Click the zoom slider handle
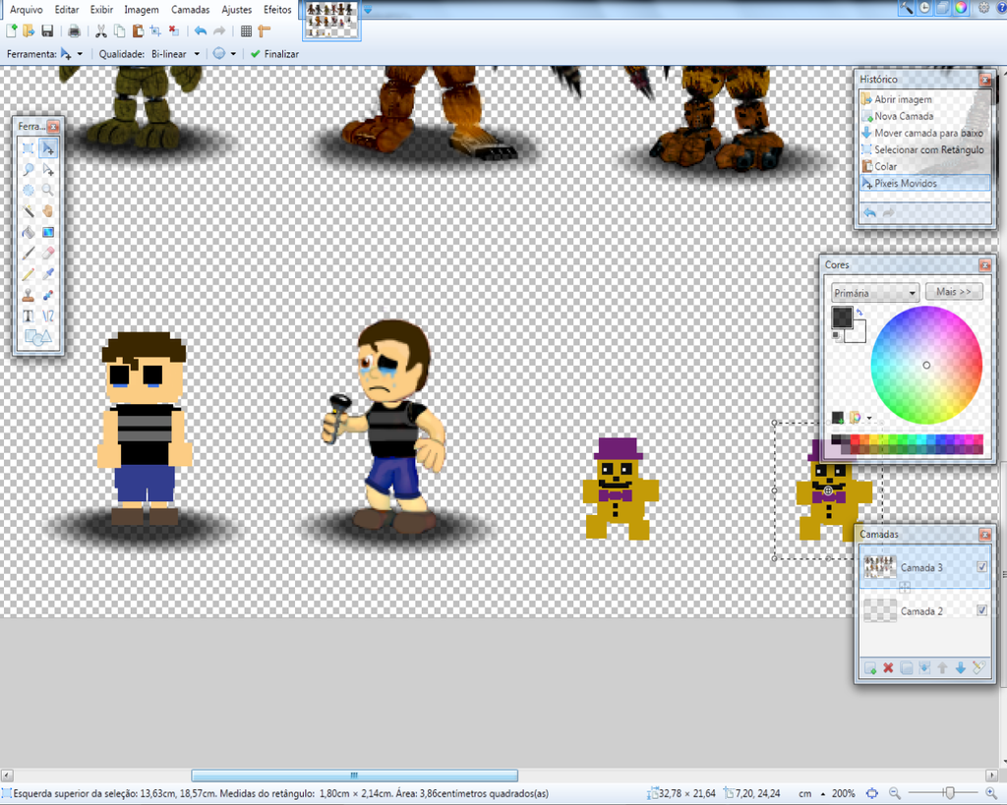The width and height of the screenshot is (1007, 805). pyautogui.click(x=950, y=793)
